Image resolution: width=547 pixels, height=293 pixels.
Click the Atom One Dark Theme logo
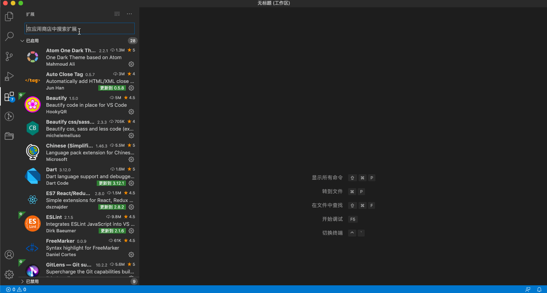point(33,57)
